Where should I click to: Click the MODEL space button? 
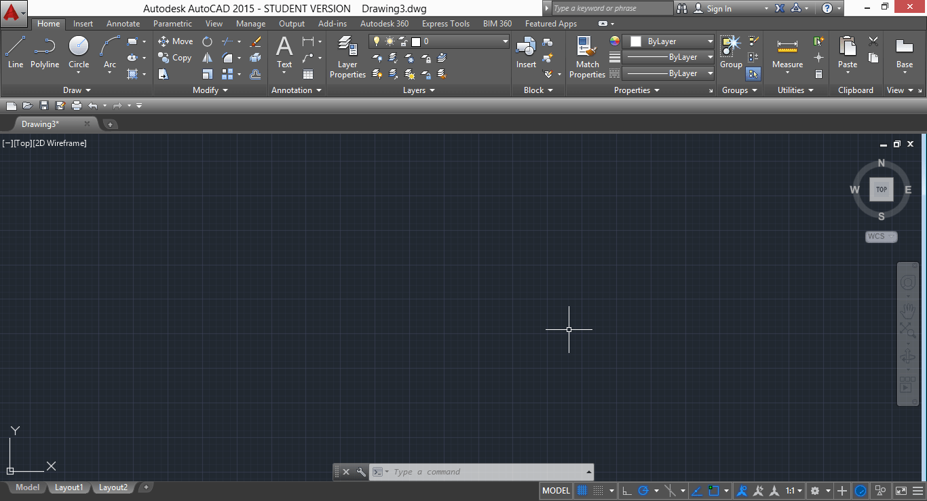[556, 490]
